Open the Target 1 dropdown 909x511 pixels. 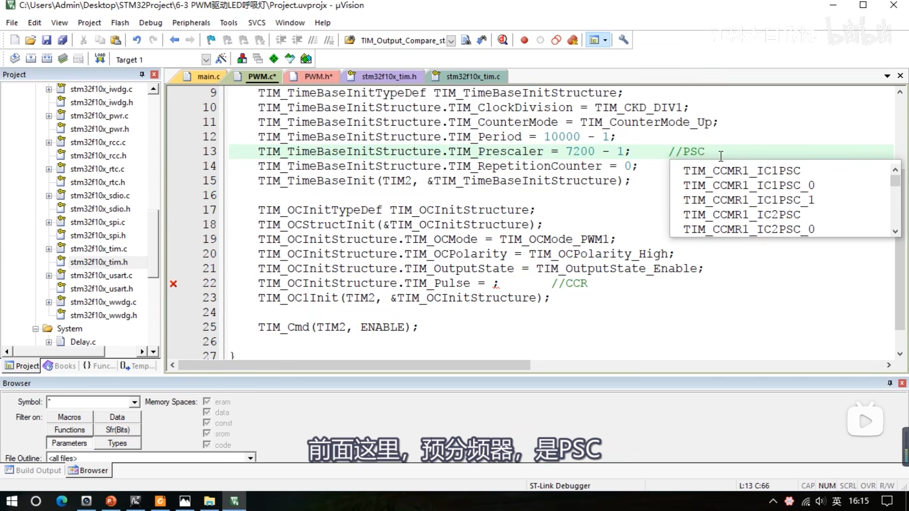click(206, 60)
